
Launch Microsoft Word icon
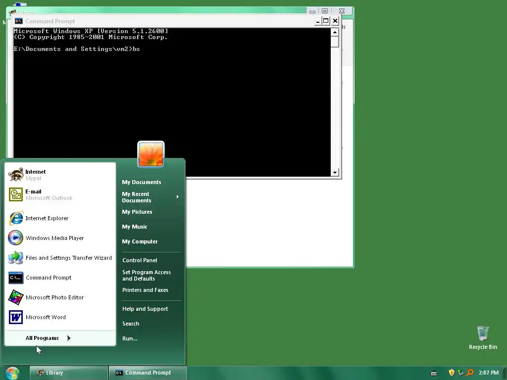[x=15, y=317]
